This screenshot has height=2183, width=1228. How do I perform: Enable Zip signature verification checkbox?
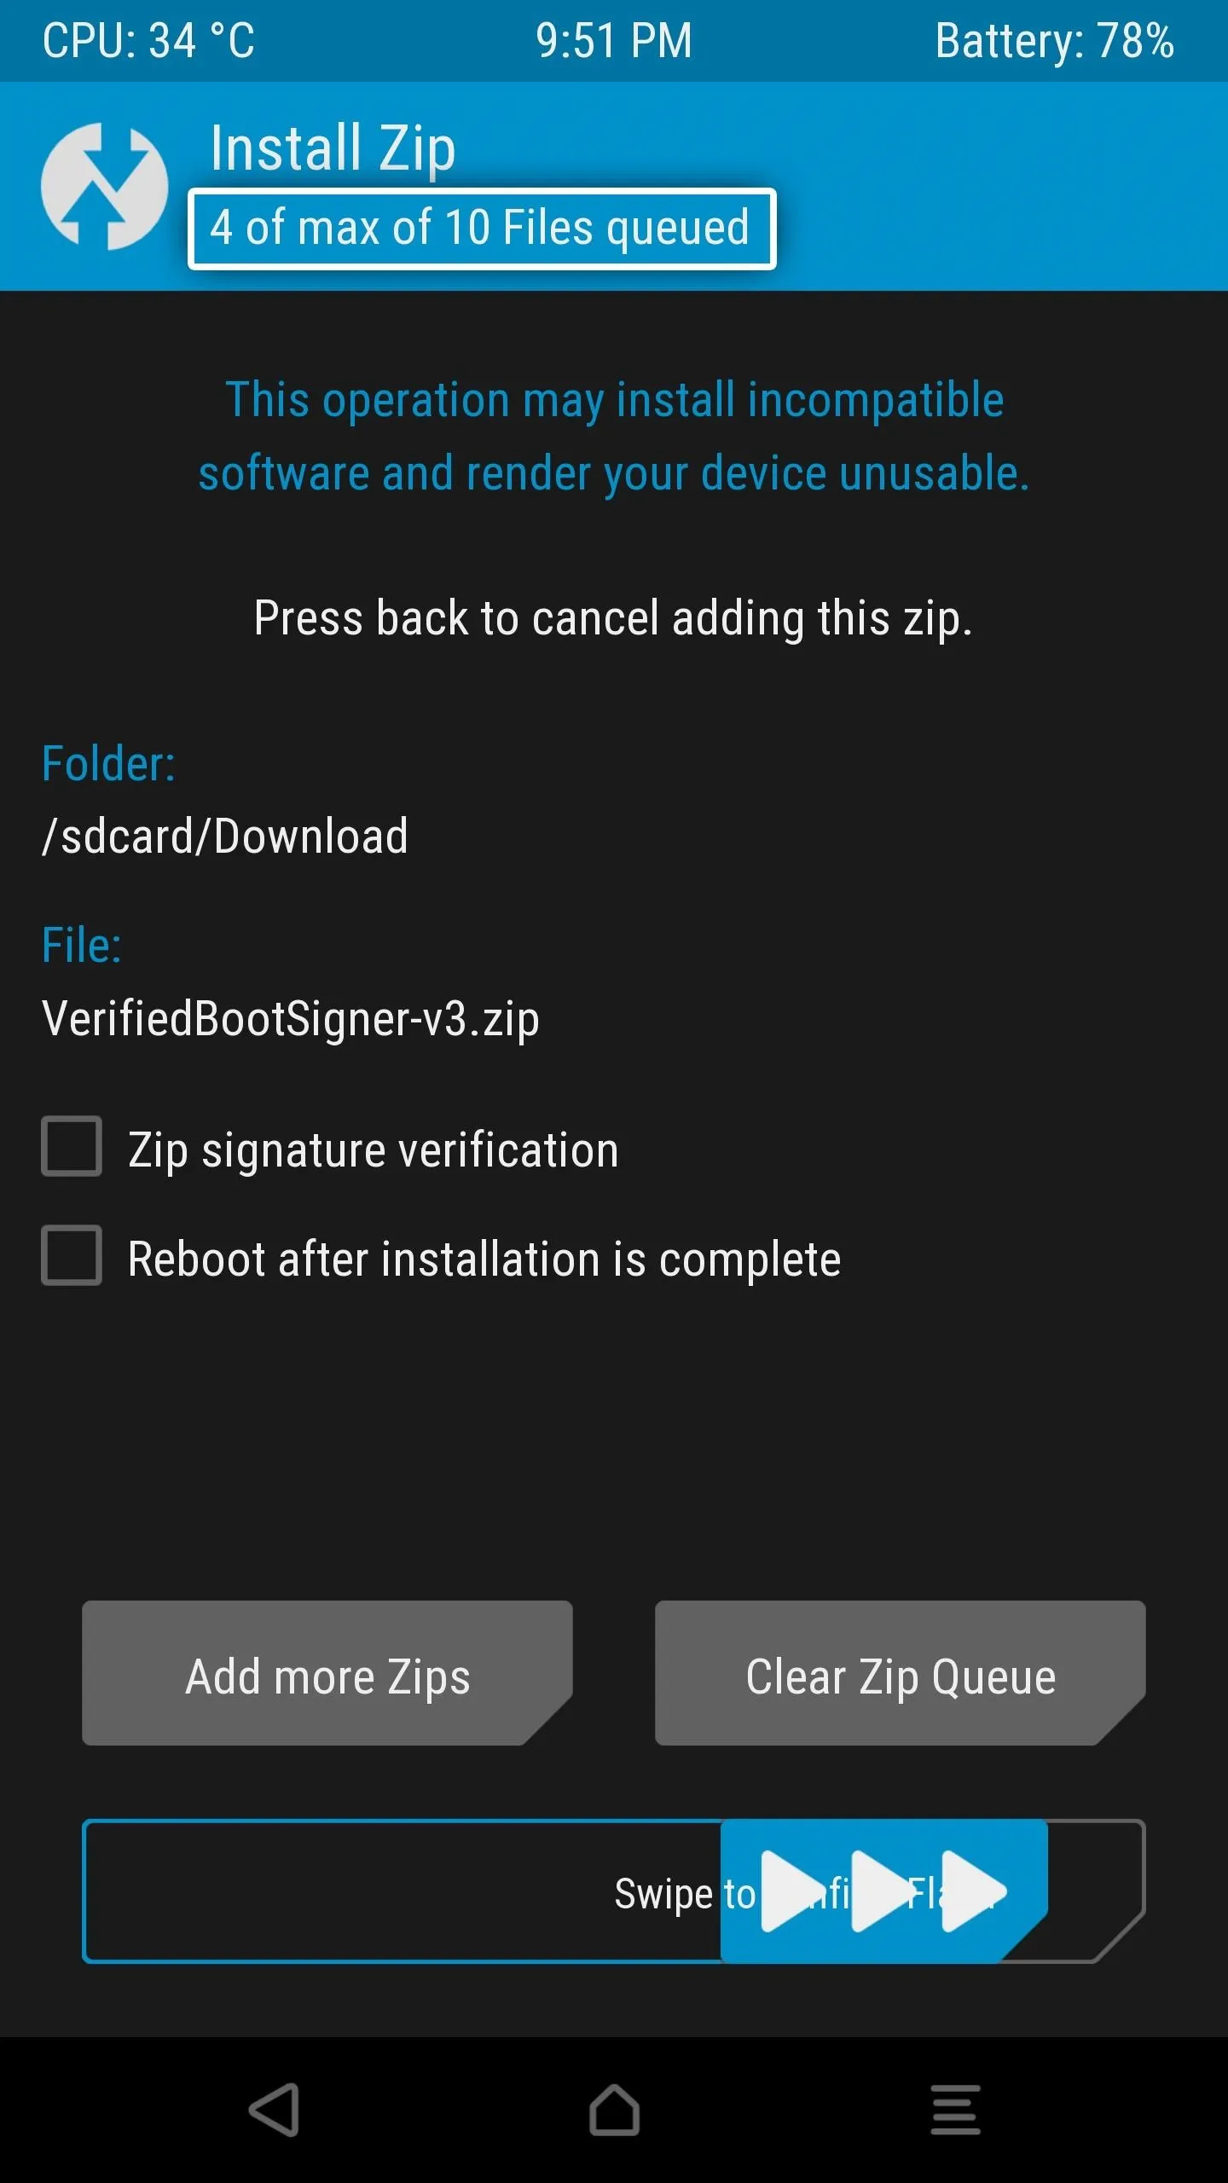72,1146
